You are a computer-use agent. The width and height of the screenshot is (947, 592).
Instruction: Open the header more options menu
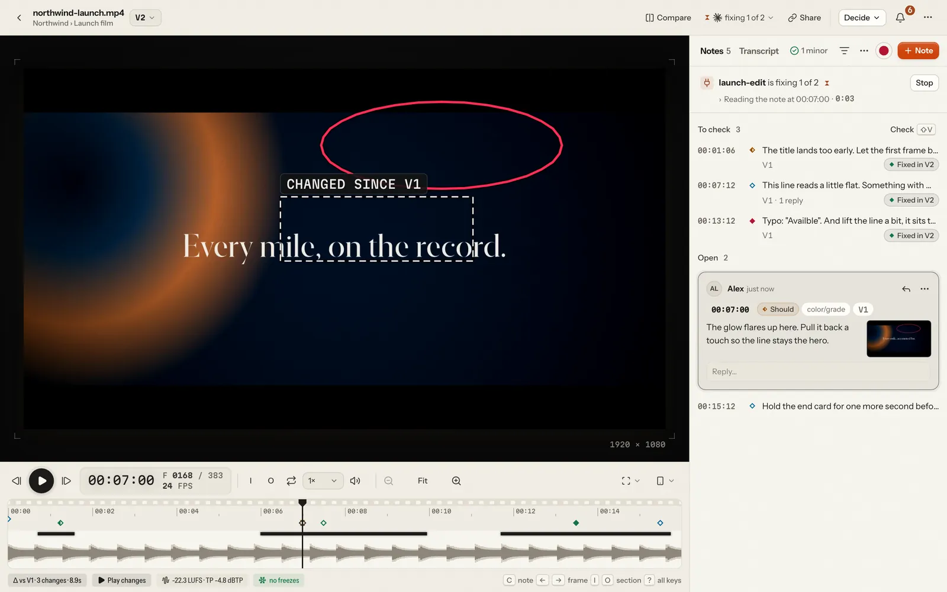pos(927,18)
